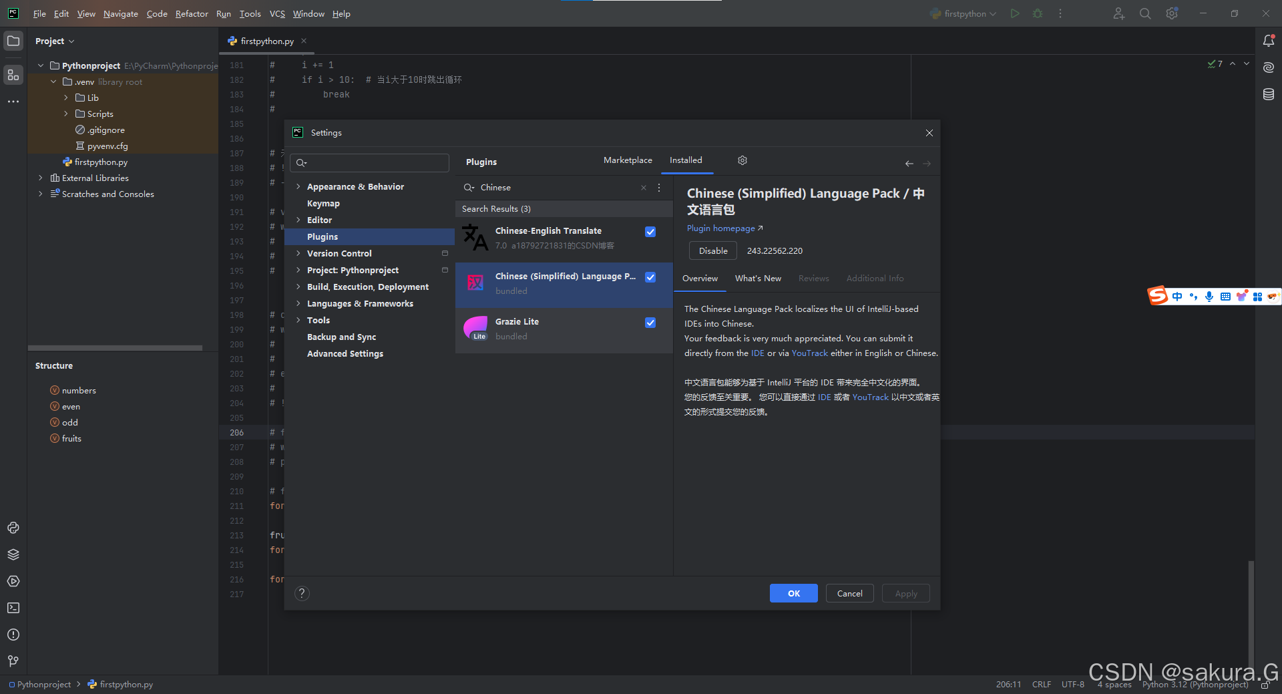Select Keymap settings page
The image size is (1282, 694).
pos(323,203)
